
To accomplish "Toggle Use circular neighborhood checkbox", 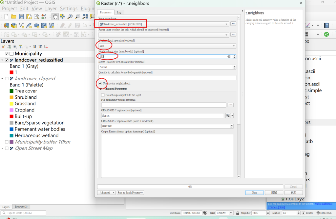I will (100, 84).
